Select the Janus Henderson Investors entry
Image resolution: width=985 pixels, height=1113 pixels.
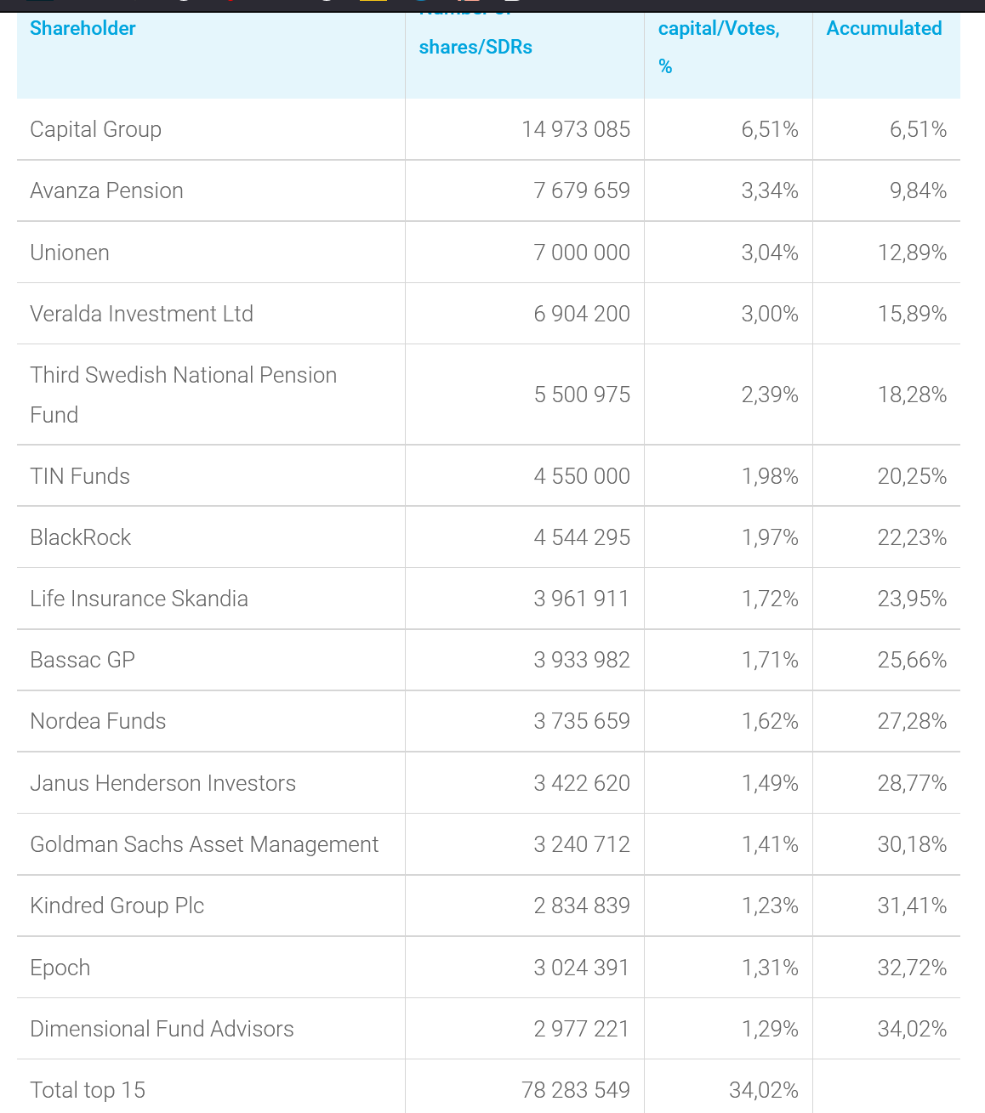[162, 783]
